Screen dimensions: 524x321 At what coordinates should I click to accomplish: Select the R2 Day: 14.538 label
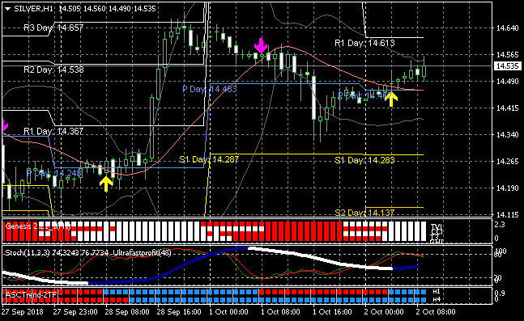click(x=53, y=70)
